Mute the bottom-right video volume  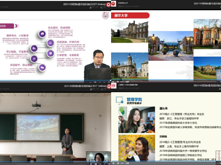click(x=118, y=163)
